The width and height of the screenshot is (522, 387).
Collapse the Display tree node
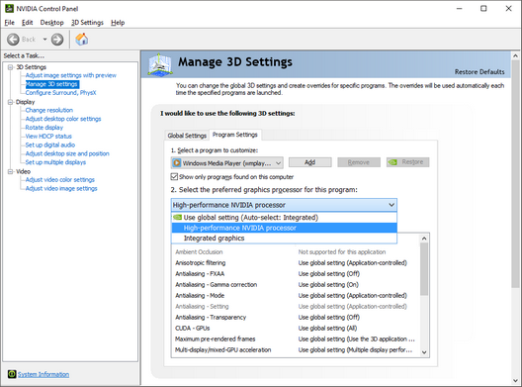coord(11,102)
